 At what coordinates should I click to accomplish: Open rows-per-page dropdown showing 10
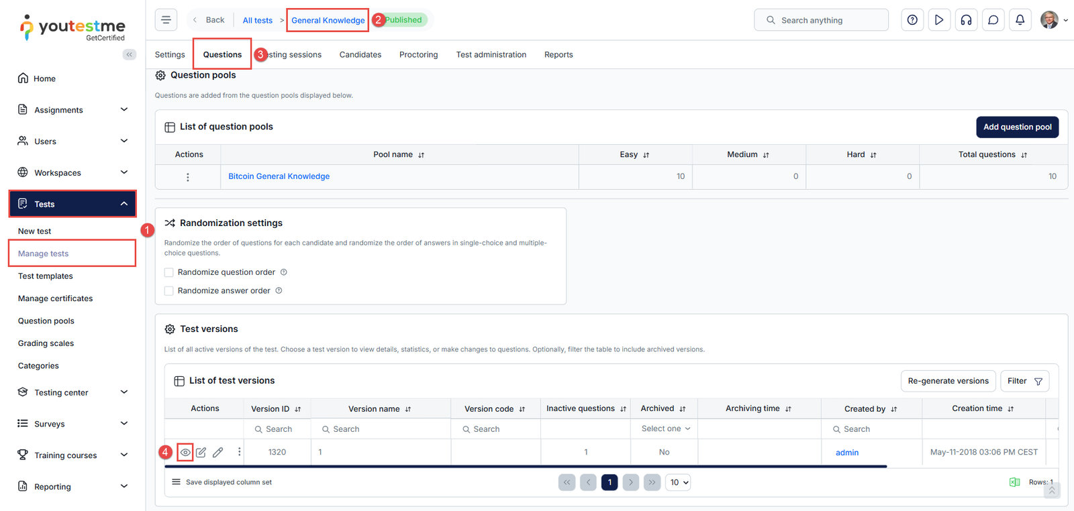click(x=678, y=482)
